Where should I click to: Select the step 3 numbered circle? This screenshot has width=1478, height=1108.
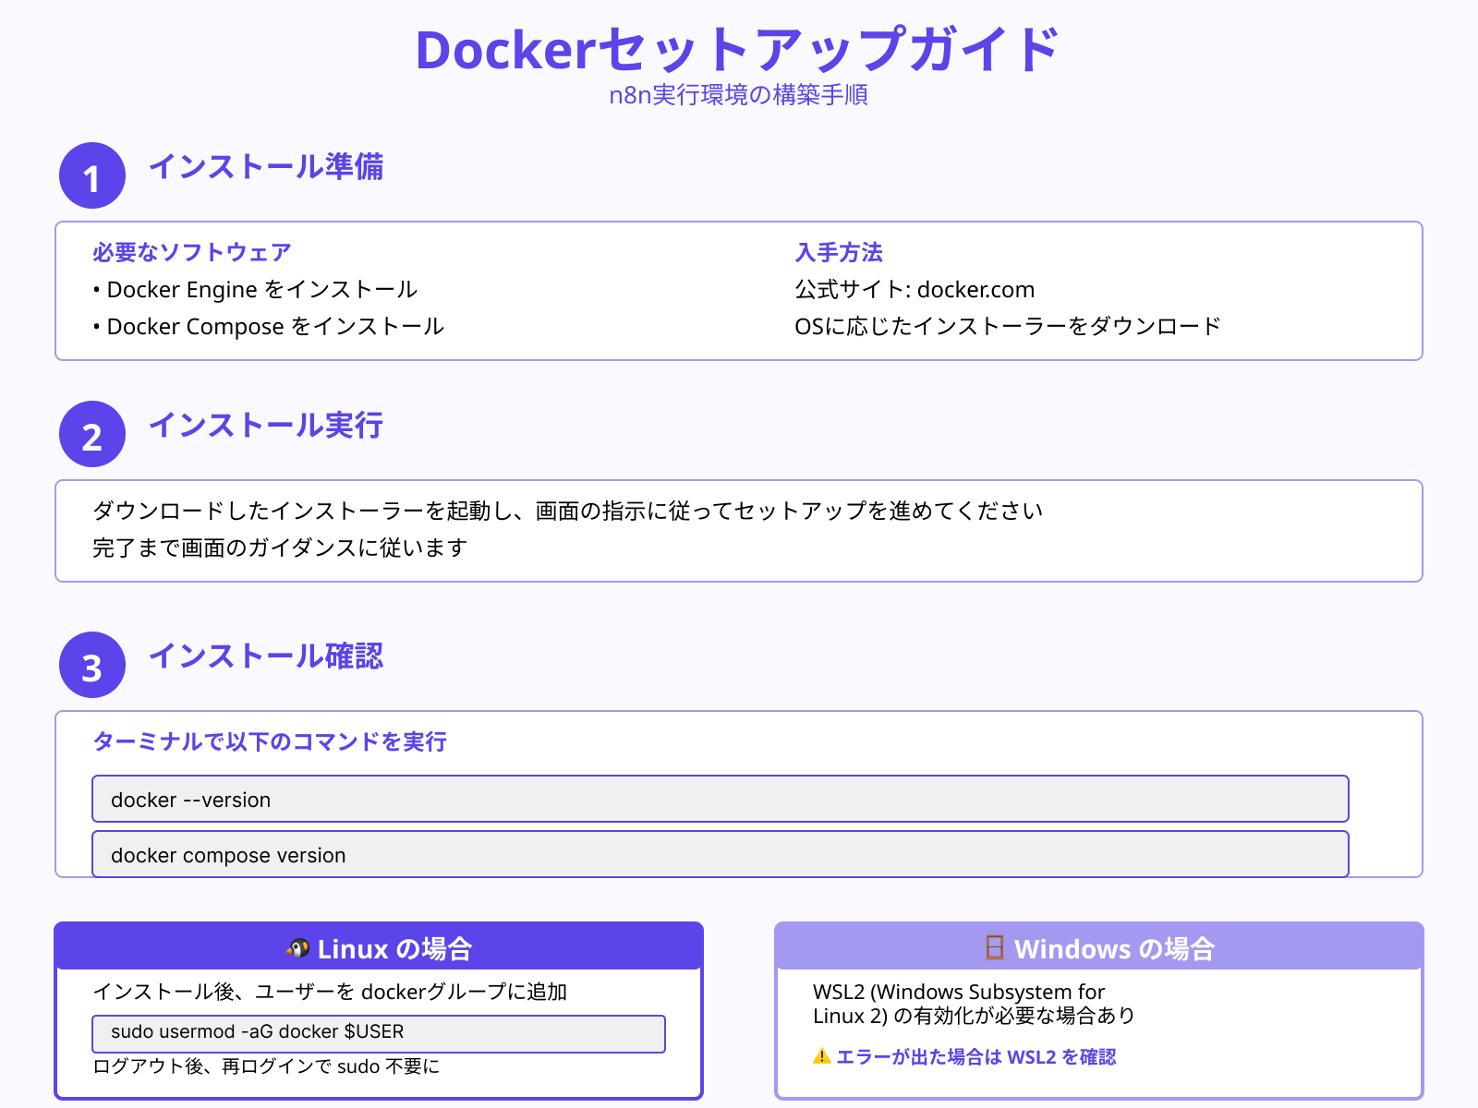pos(91,664)
